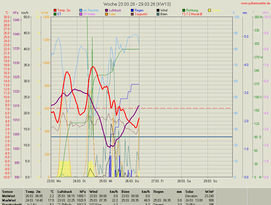Click the light blue rel. Feuchte legend square
271x205 pixels.
coord(81,10)
